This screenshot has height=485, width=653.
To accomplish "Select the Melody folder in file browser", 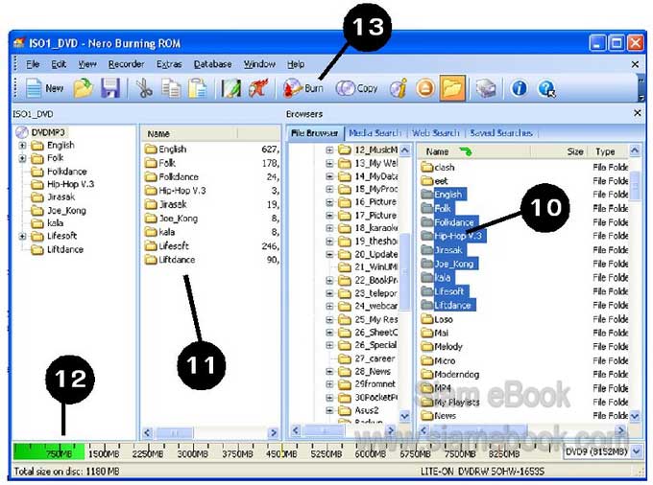I will click(442, 347).
